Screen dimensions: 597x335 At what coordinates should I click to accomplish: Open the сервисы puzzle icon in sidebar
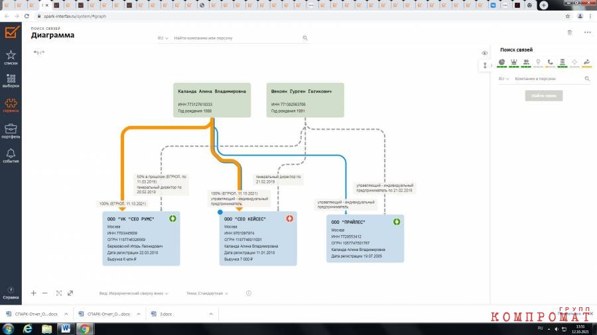tap(11, 103)
